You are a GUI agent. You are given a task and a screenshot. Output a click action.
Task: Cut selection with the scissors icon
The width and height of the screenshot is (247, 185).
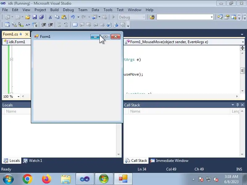(50, 17)
